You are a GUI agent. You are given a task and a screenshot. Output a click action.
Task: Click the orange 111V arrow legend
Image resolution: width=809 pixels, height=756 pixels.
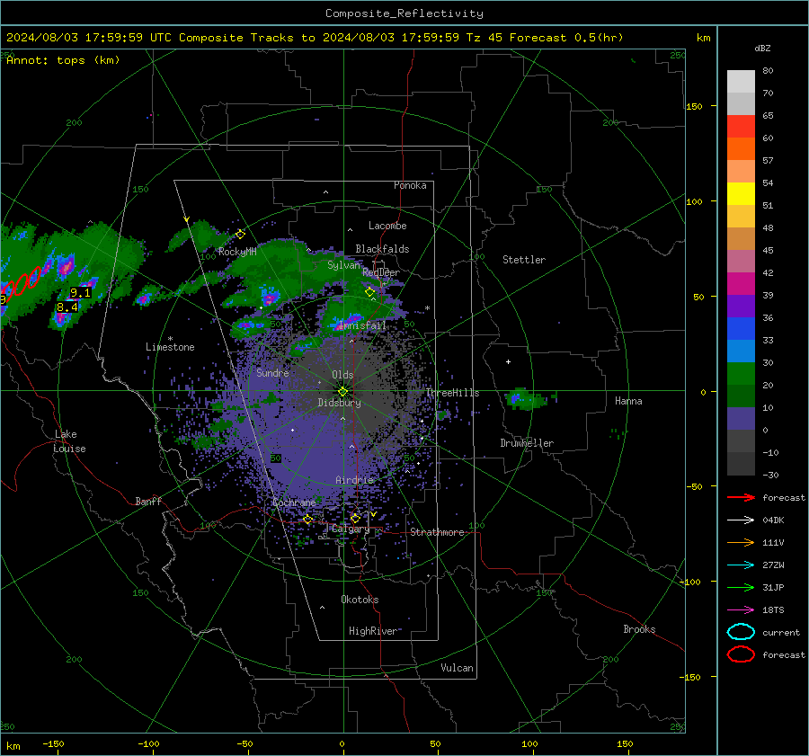coord(741,542)
